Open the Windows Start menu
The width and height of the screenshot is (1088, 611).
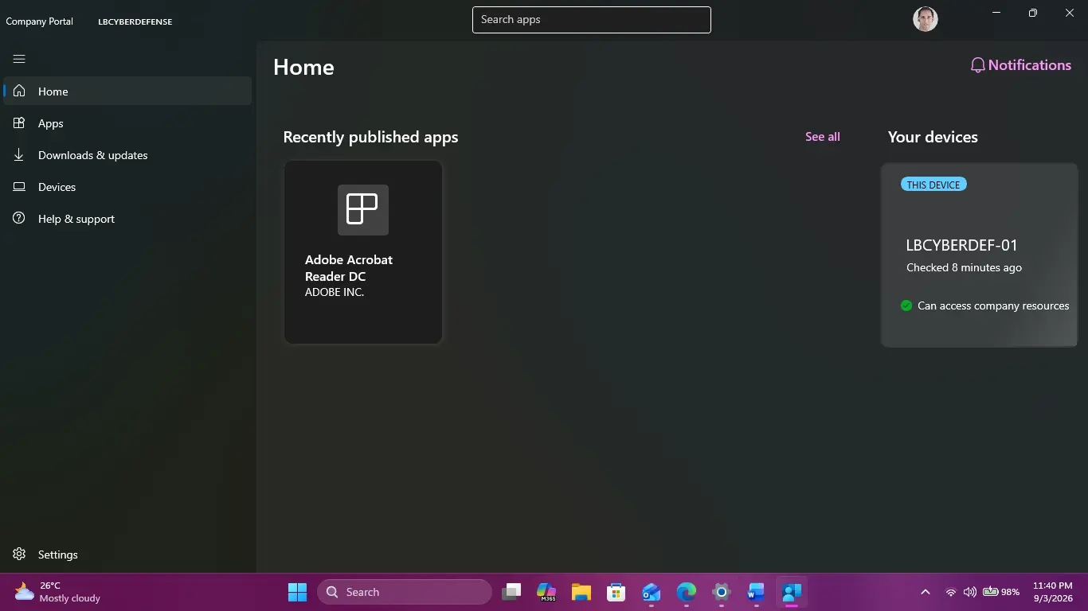click(x=297, y=592)
